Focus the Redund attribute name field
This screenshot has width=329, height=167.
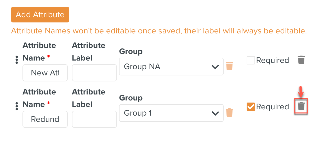pos(45,119)
